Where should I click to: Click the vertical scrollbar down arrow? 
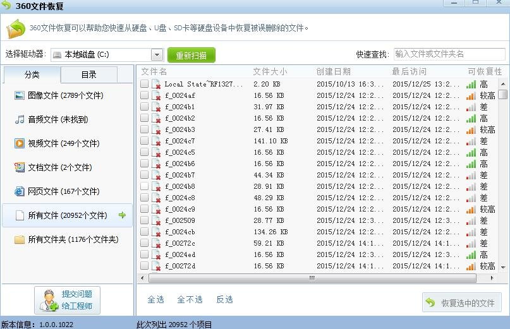tap(503, 267)
